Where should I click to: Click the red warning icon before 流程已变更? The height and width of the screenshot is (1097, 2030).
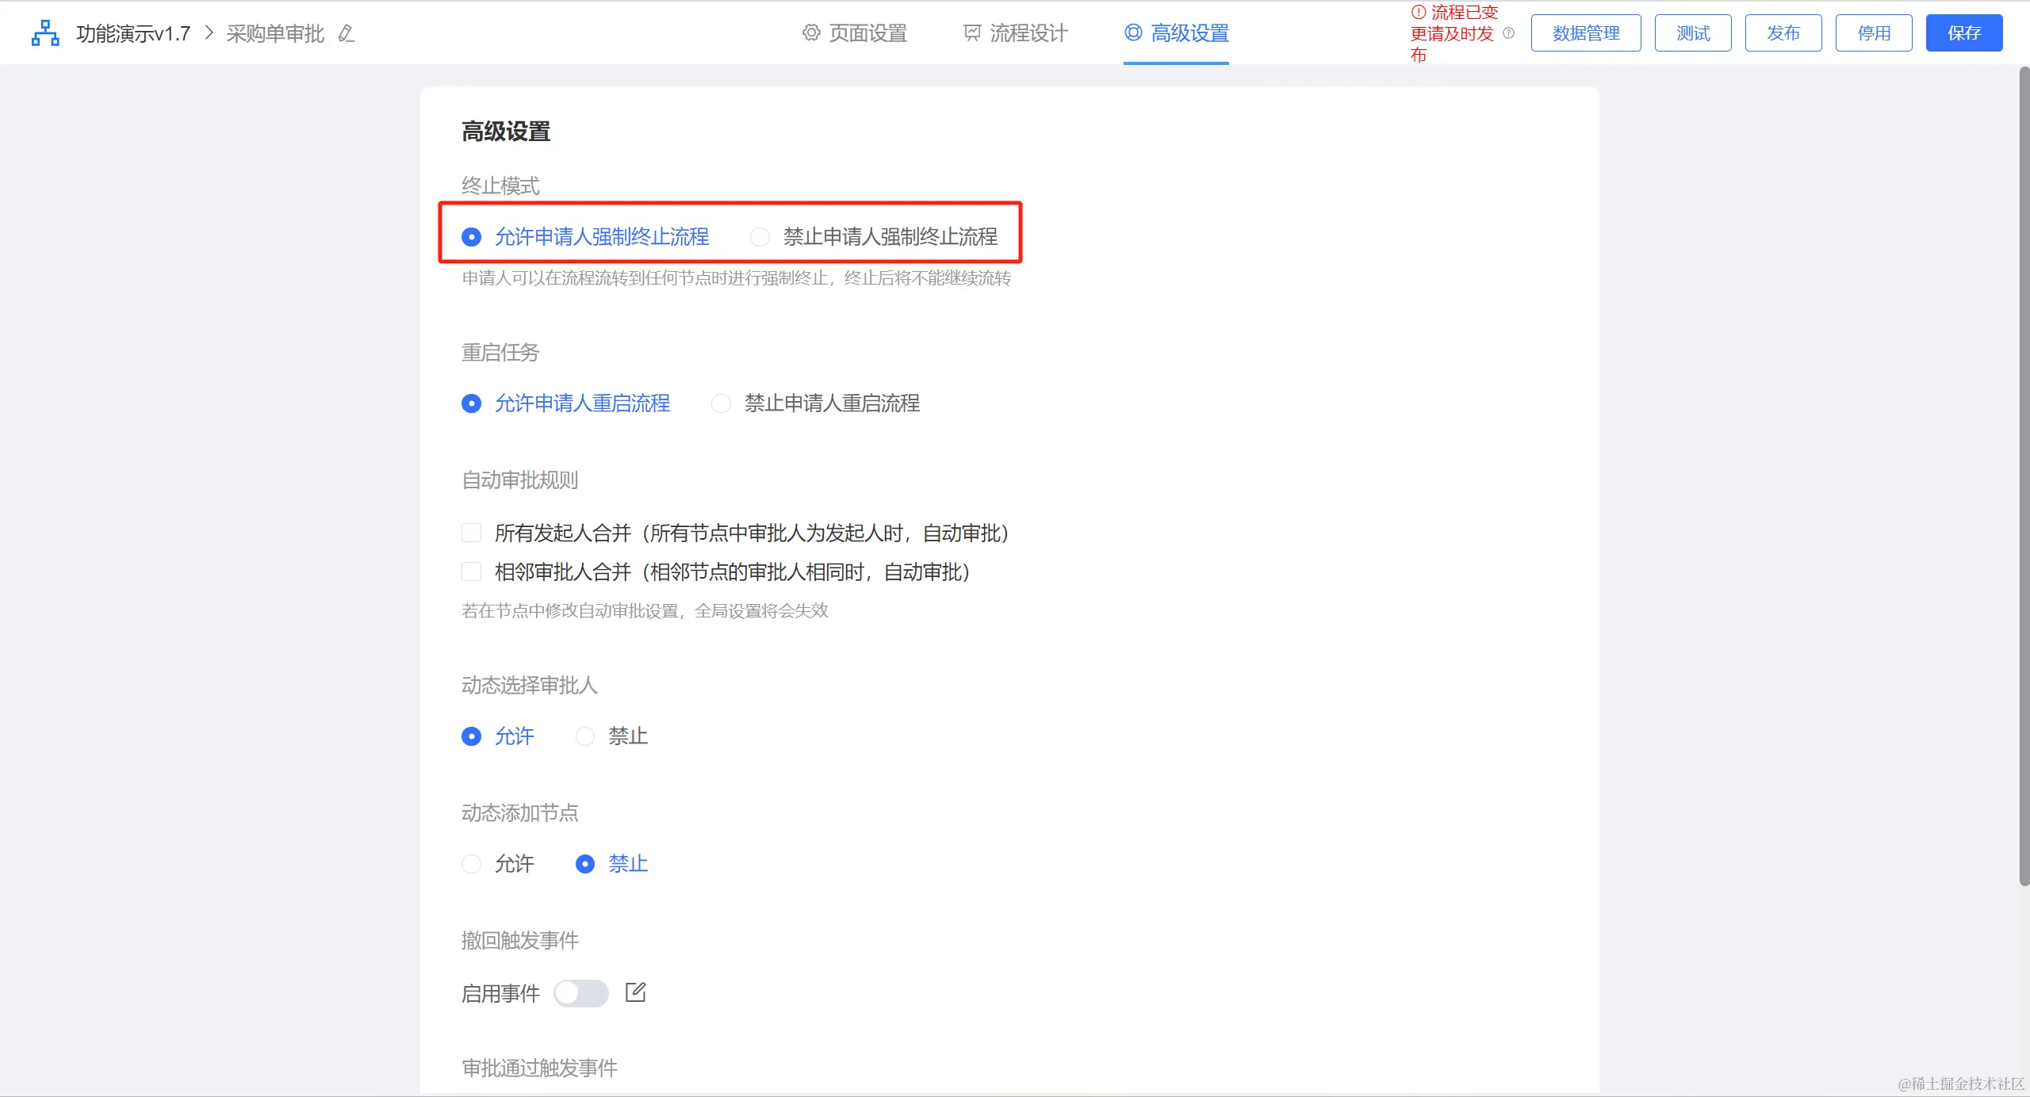click(x=1419, y=12)
